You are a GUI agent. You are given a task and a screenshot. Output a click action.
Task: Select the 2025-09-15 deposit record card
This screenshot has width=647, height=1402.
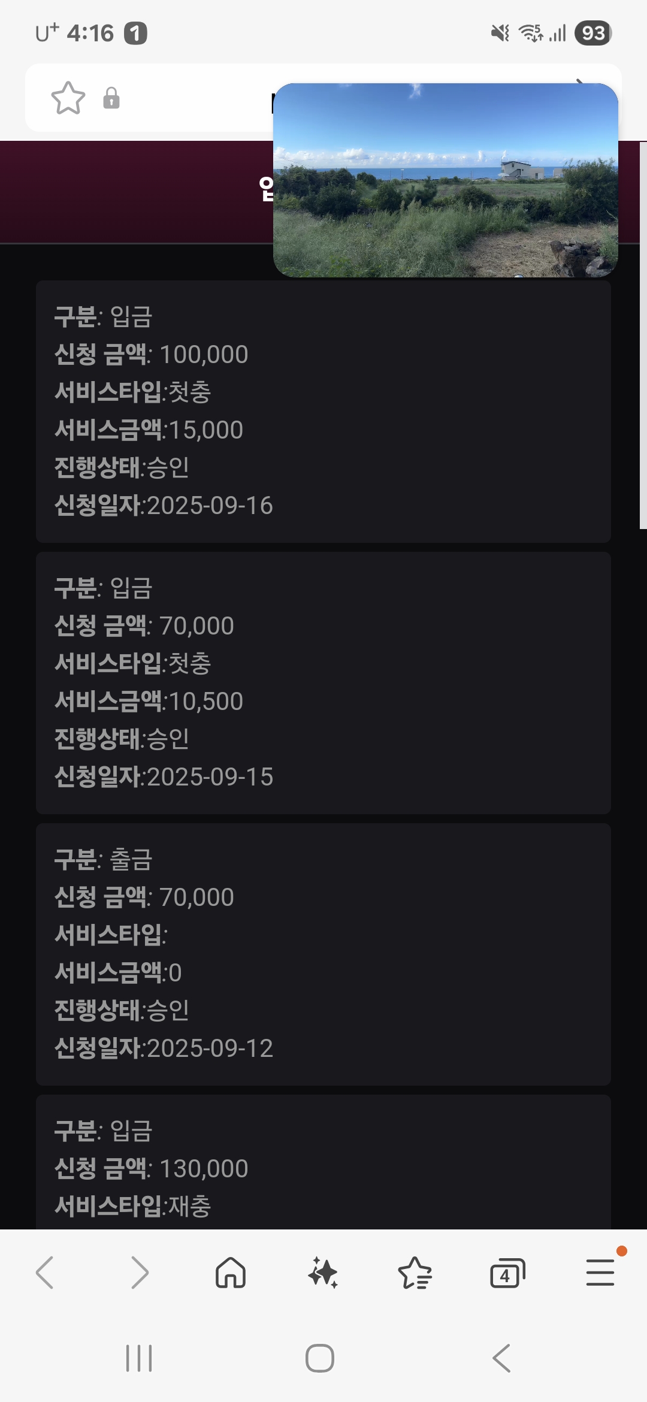click(x=323, y=682)
